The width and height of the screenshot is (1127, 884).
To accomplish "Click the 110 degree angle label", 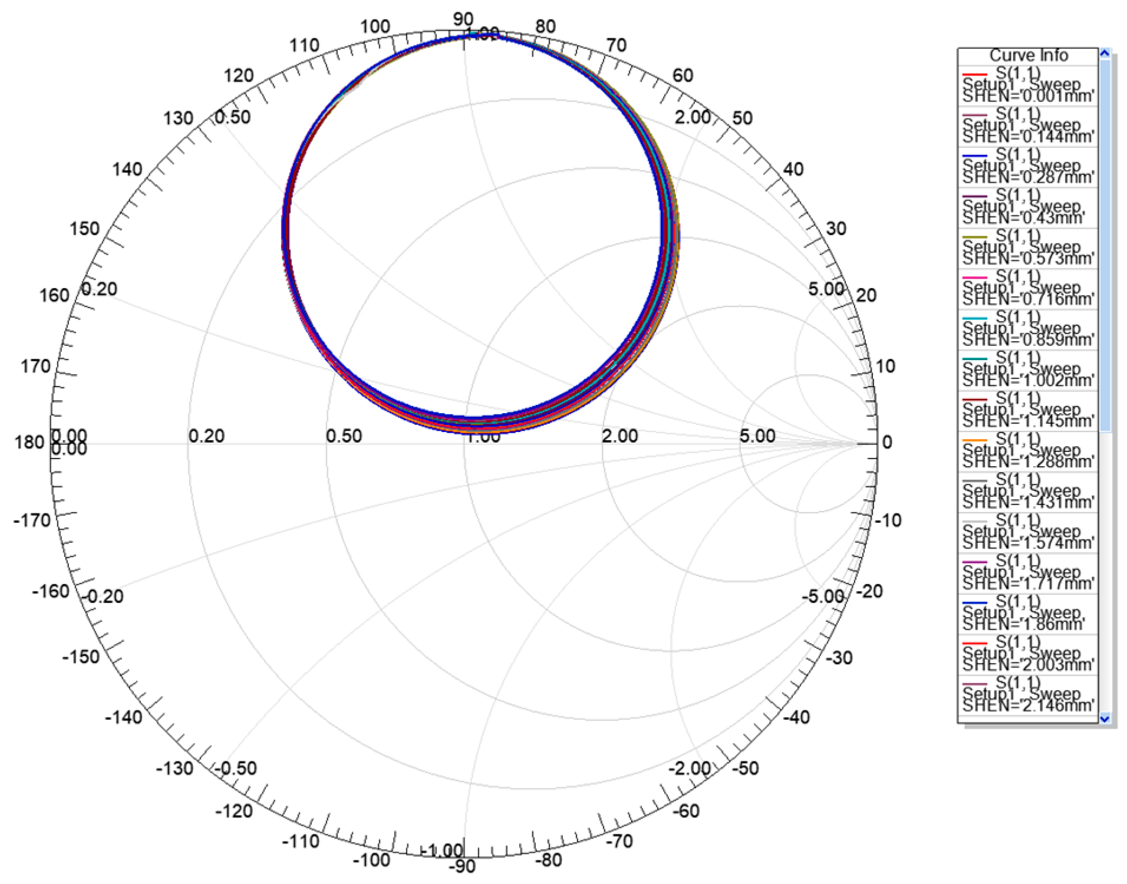I will point(304,45).
